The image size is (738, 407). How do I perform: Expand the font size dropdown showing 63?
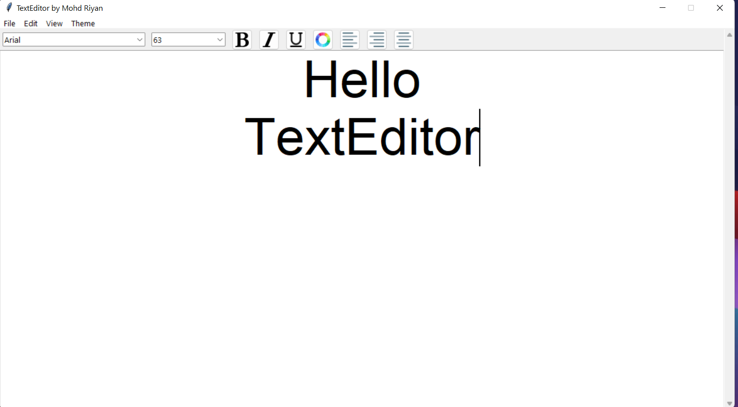click(x=220, y=40)
